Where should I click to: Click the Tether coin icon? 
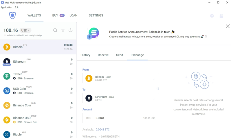[7, 76]
